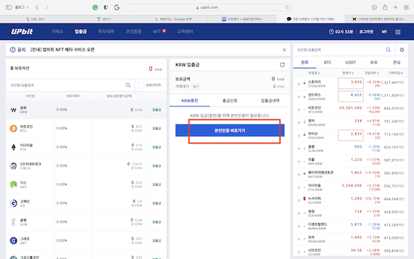The width and height of the screenshot is (414, 259).
Task: Click the Google extension icon in toolbar
Action: point(117,8)
